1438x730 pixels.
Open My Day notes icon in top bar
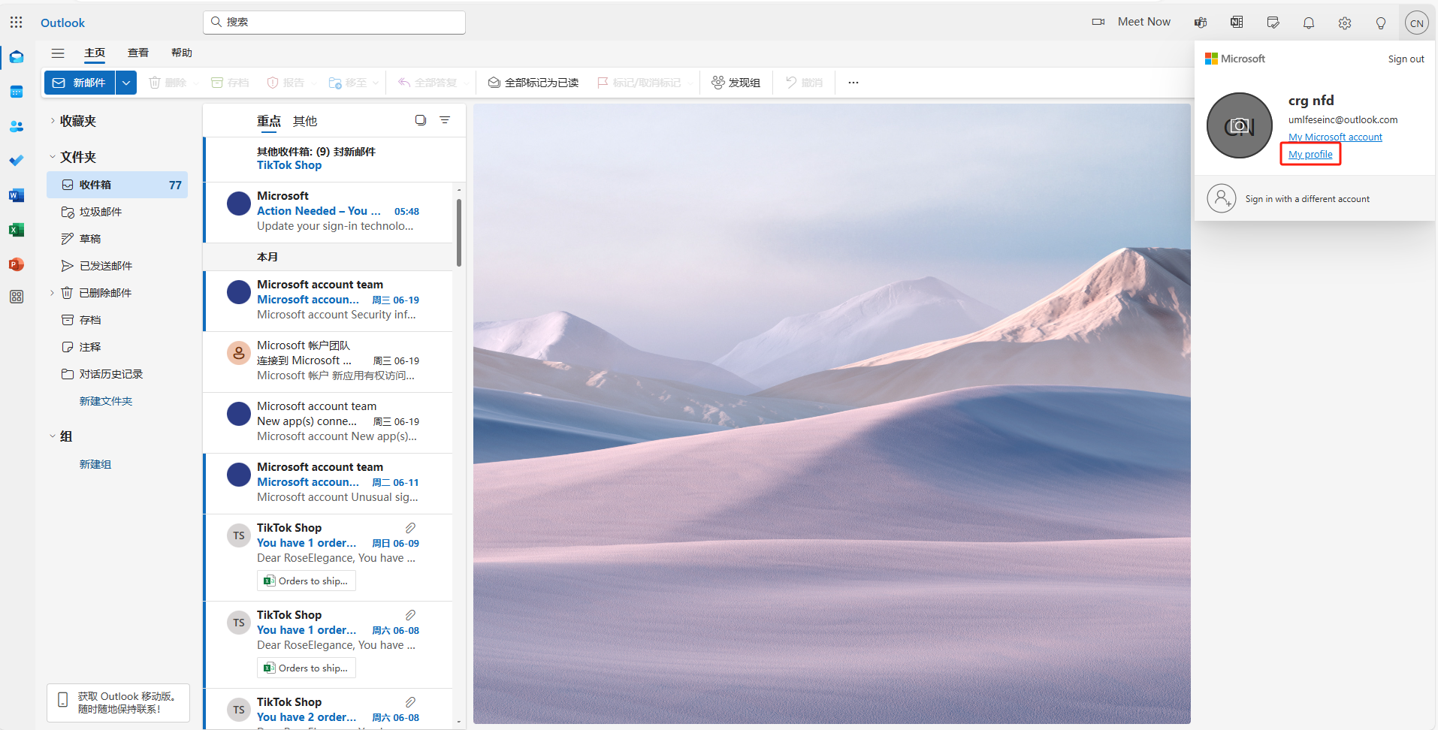(1273, 23)
